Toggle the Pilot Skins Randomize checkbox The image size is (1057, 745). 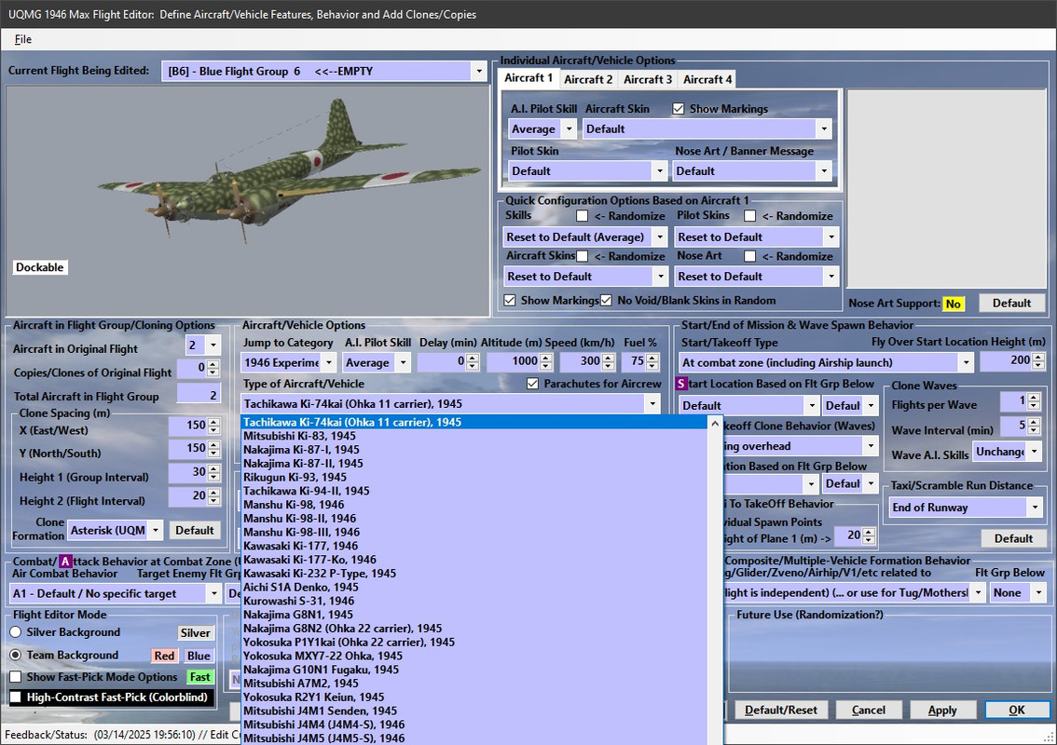[x=749, y=215]
